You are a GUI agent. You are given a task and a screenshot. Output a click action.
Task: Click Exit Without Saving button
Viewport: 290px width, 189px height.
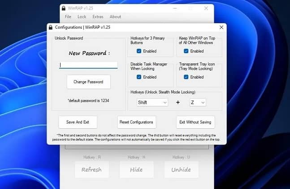195,122
